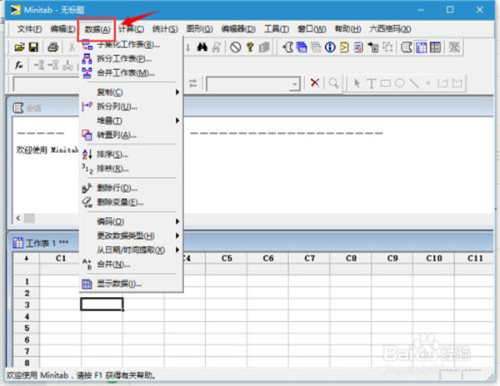This screenshot has height=386, width=500.
Task: Open the 图形(G) menu
Action: coord(200,29)
